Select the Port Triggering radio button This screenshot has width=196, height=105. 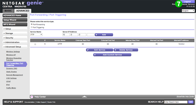(31, 27)
